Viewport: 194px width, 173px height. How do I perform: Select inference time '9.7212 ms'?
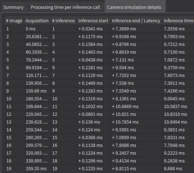[x=178, y=44]
